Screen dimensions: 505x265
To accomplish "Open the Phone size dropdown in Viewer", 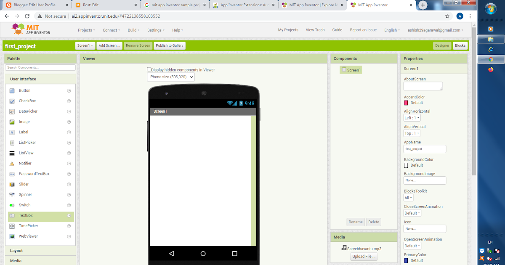I will click(170, 77).
